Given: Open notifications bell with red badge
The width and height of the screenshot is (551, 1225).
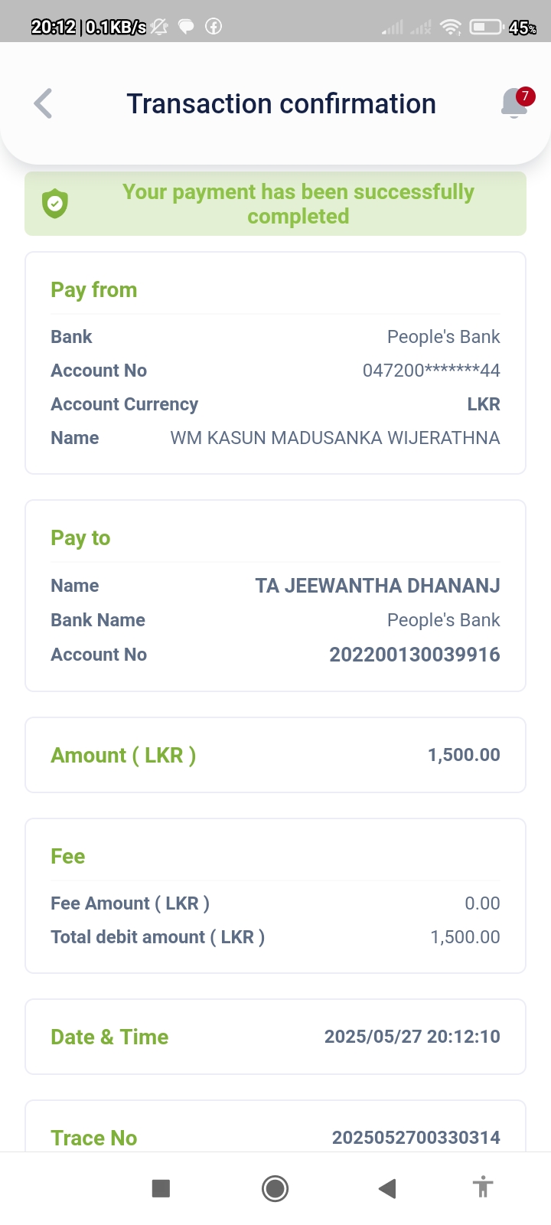Looking at the screenshot, I should pos(515,103).
